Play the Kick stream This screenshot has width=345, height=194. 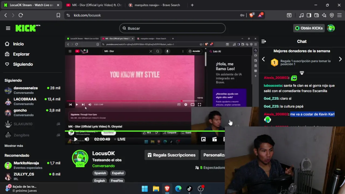(x=76, y=139)
